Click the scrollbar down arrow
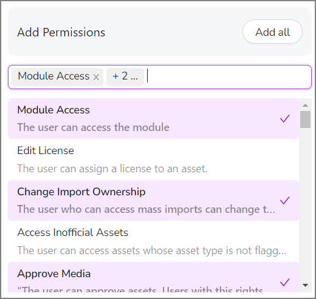 [305, 285]
